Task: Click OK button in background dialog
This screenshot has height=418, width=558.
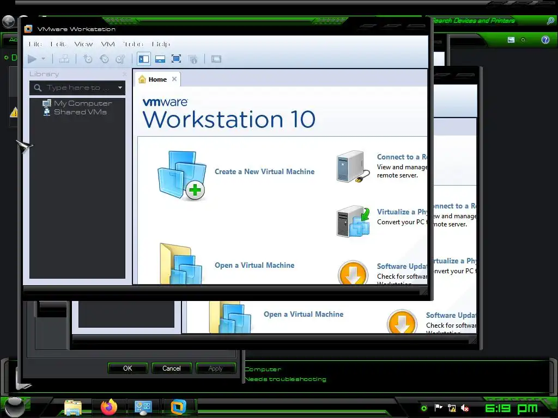Action: click(x=128, y=368)
